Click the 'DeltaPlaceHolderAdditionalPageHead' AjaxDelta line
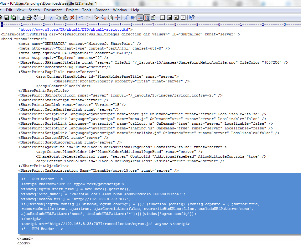This screenshot has width=301, height=245. [x=122, y=147]
